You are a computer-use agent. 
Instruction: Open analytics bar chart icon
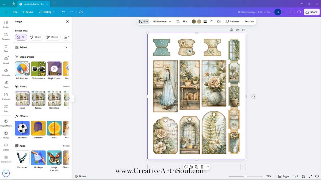[x=291, y=12]
